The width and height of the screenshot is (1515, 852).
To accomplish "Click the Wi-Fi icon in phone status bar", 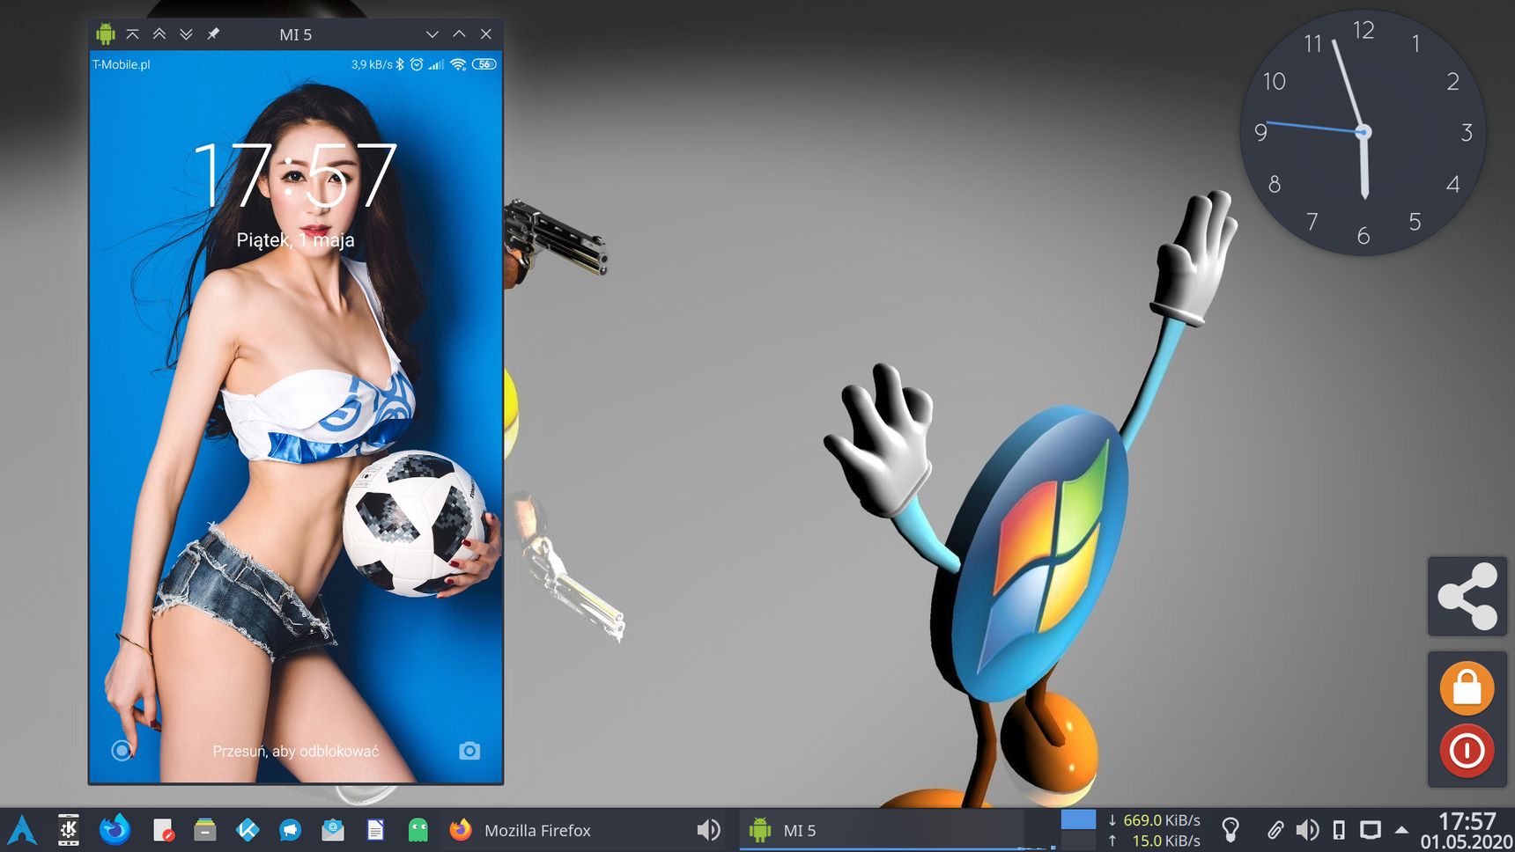I will [x=458, y=64].
